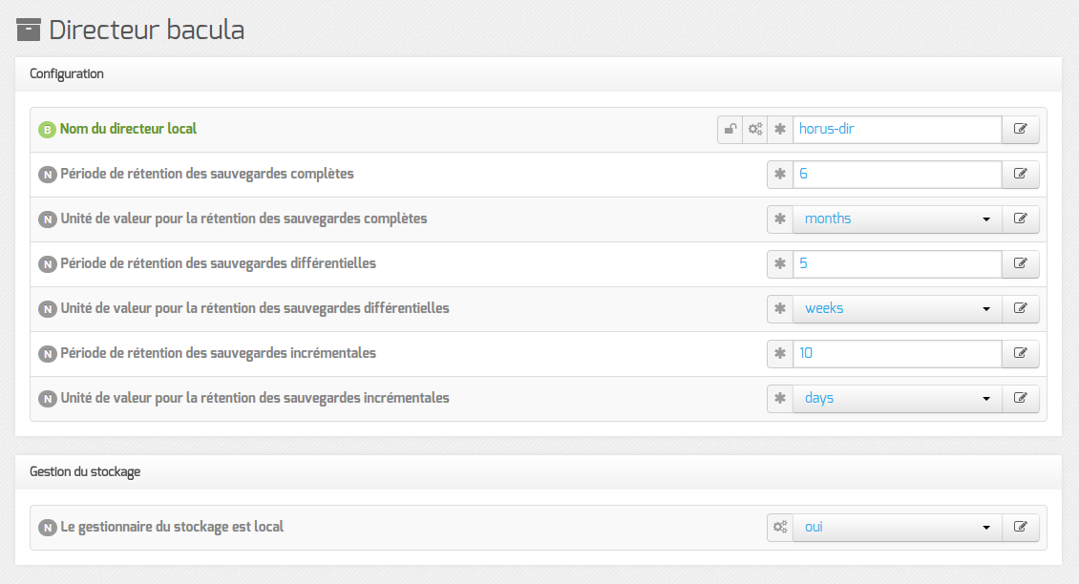The image size is (1079, 584).
Task: Click label Période de rétention des sauvegardes différentielles
Action: 218,263
